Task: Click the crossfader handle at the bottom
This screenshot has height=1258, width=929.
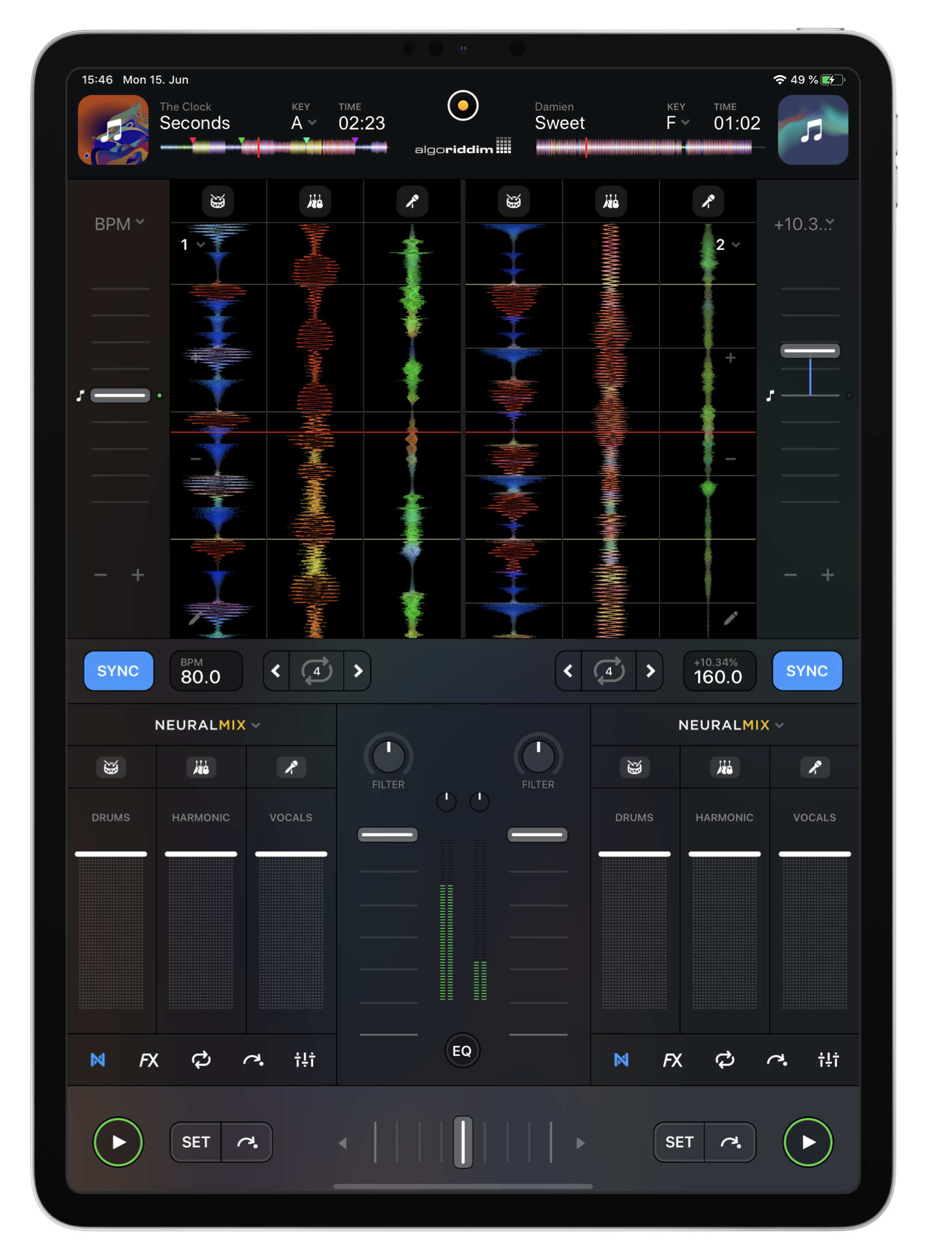Action: (463, 1142)
